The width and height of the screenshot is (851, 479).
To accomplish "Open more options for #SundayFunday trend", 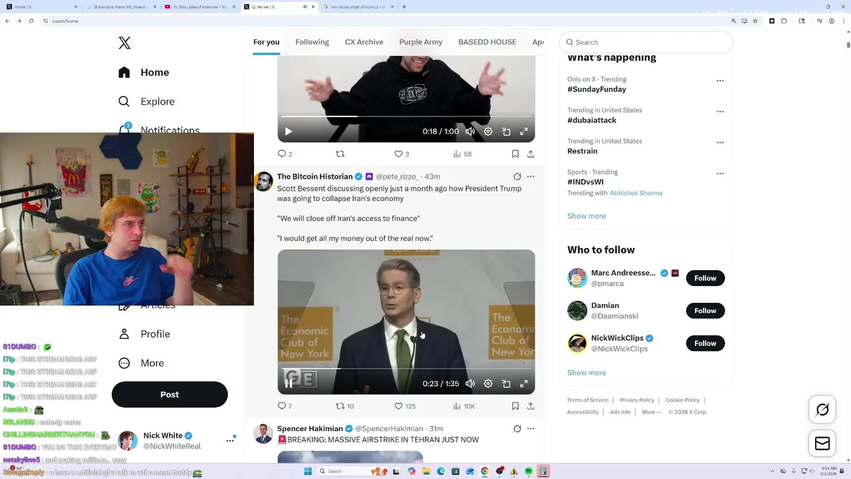I will tap(720, 80).
